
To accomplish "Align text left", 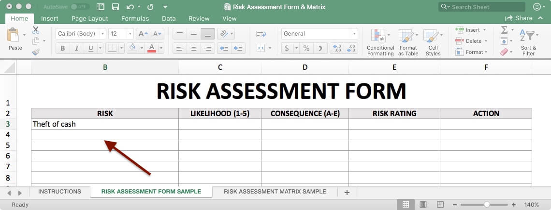I will point(180,48).
